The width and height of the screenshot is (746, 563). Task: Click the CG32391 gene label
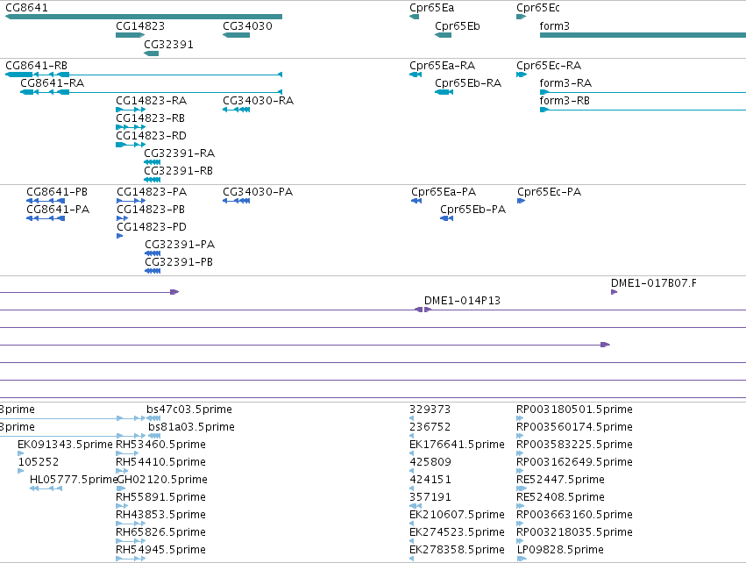click(x=168, y=45)
